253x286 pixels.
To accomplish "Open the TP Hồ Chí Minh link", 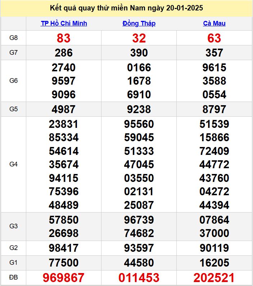I will [64, 23].
